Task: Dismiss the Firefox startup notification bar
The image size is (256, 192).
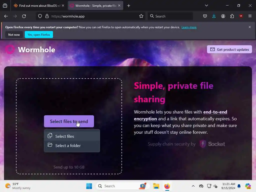Action: pos(250,27)
